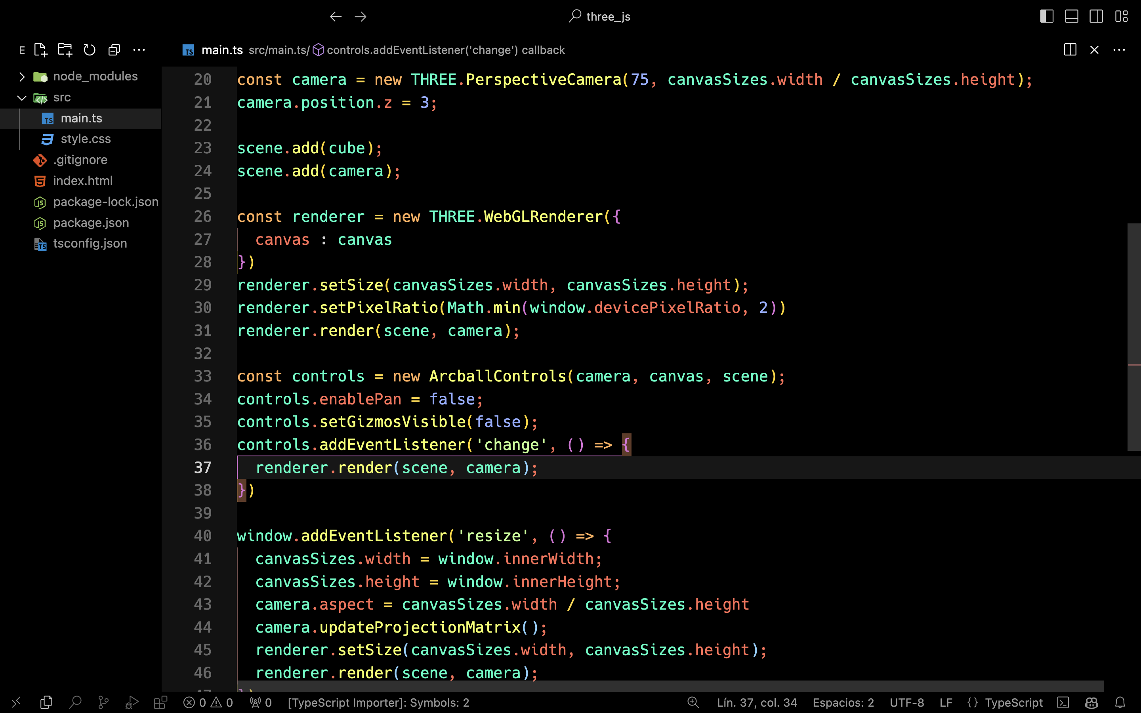The height and width of the screenshot is (713, 1141).
Task: Click 'setGizmosVisible' on line 35
Action: 393,422
